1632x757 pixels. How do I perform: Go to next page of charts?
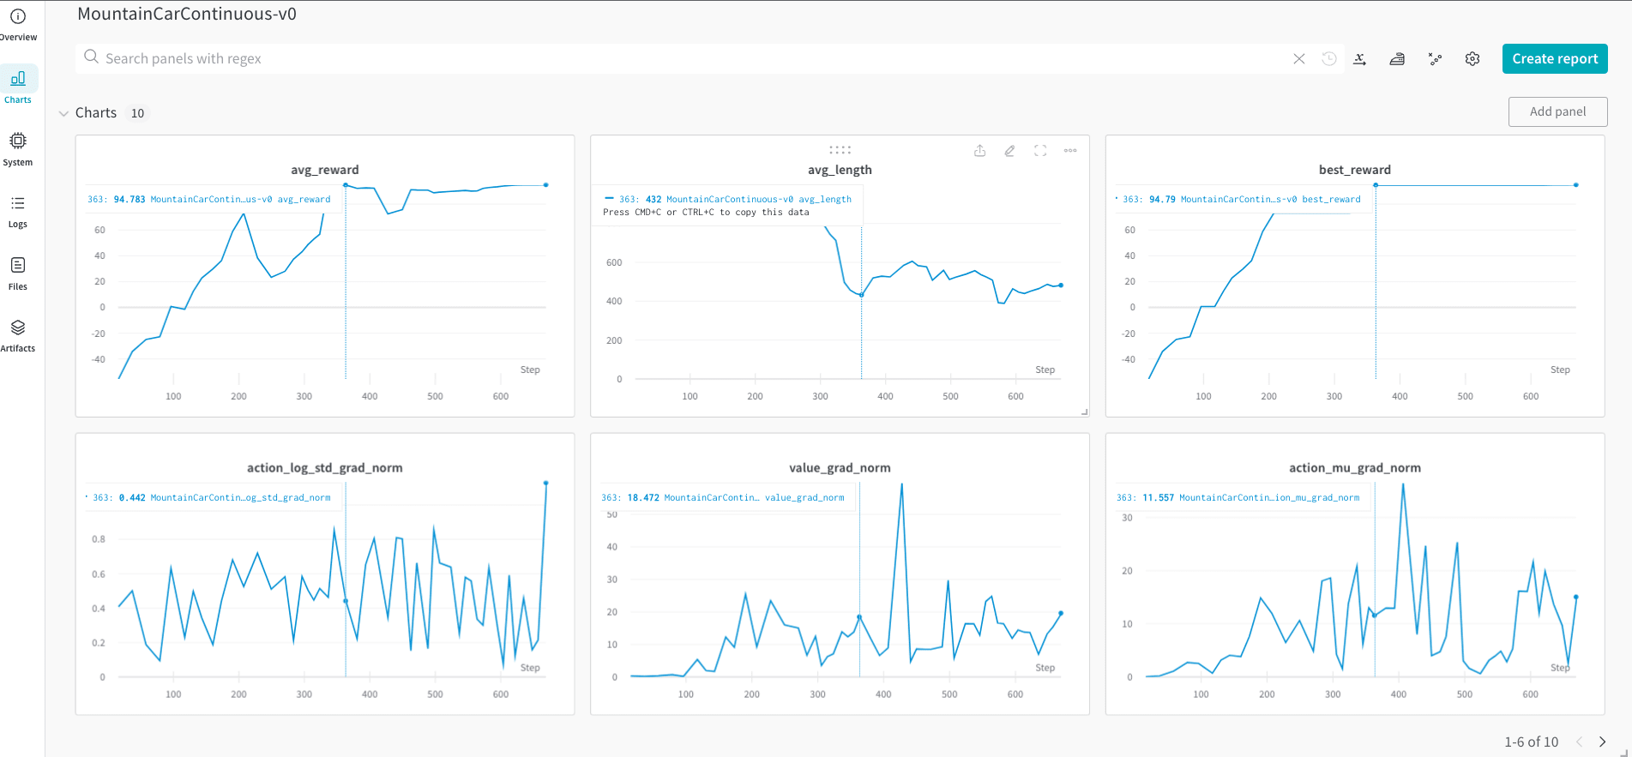tap(1602, 742)
